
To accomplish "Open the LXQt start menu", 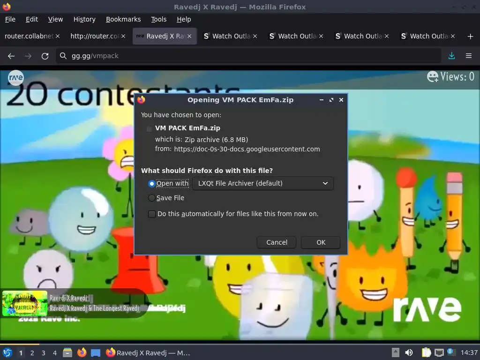I will coord(7,352).
